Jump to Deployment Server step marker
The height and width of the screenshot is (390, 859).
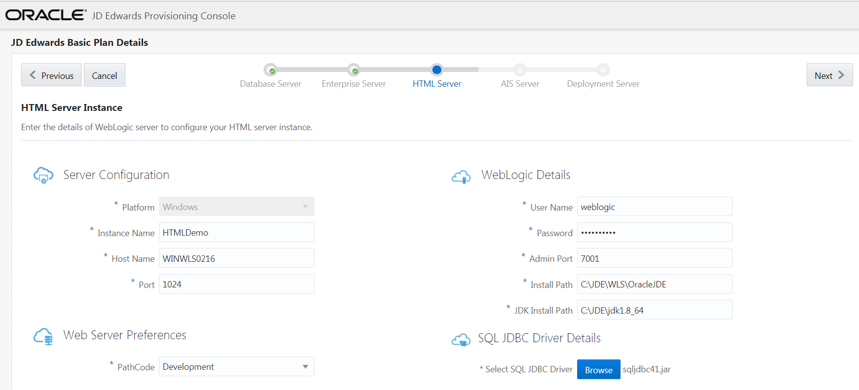coord(603,70)
